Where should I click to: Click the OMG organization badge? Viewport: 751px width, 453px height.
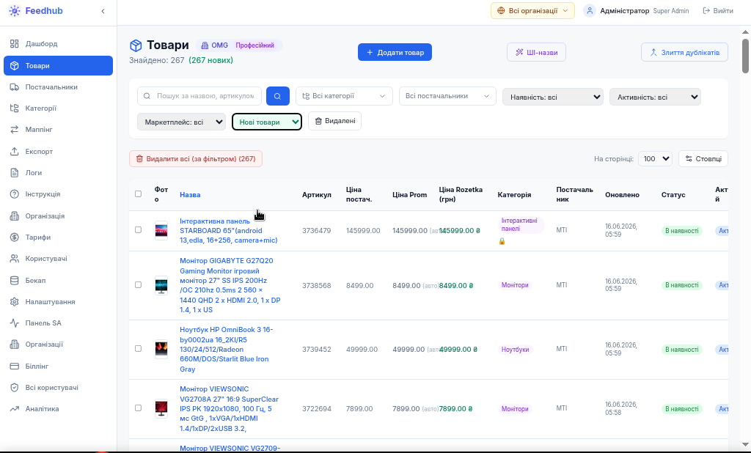215,45
